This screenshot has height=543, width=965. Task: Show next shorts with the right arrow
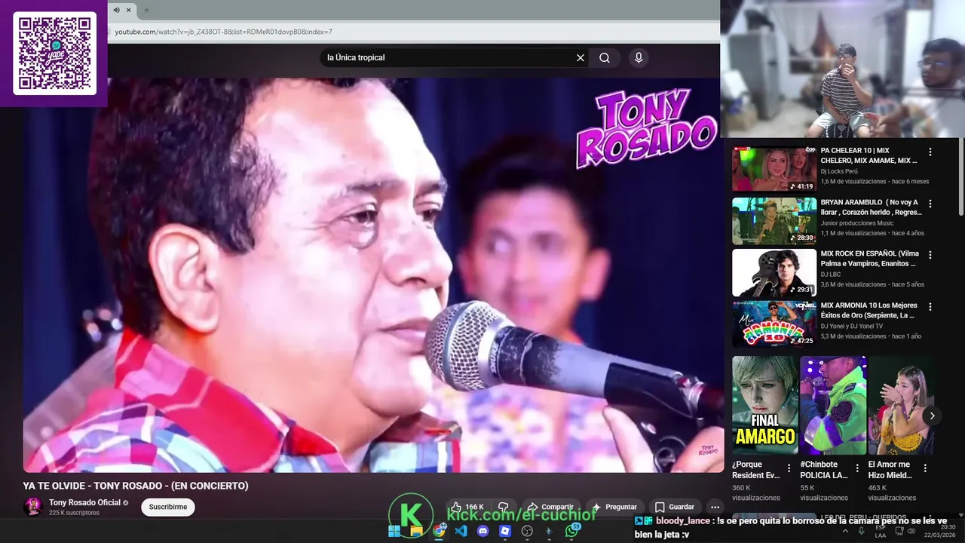932,416
